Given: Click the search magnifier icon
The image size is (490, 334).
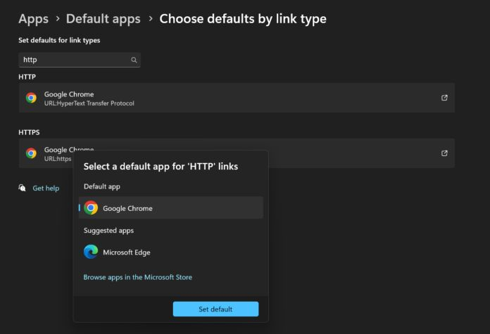Looking at the screenshot, I should [x=134, y=60].
